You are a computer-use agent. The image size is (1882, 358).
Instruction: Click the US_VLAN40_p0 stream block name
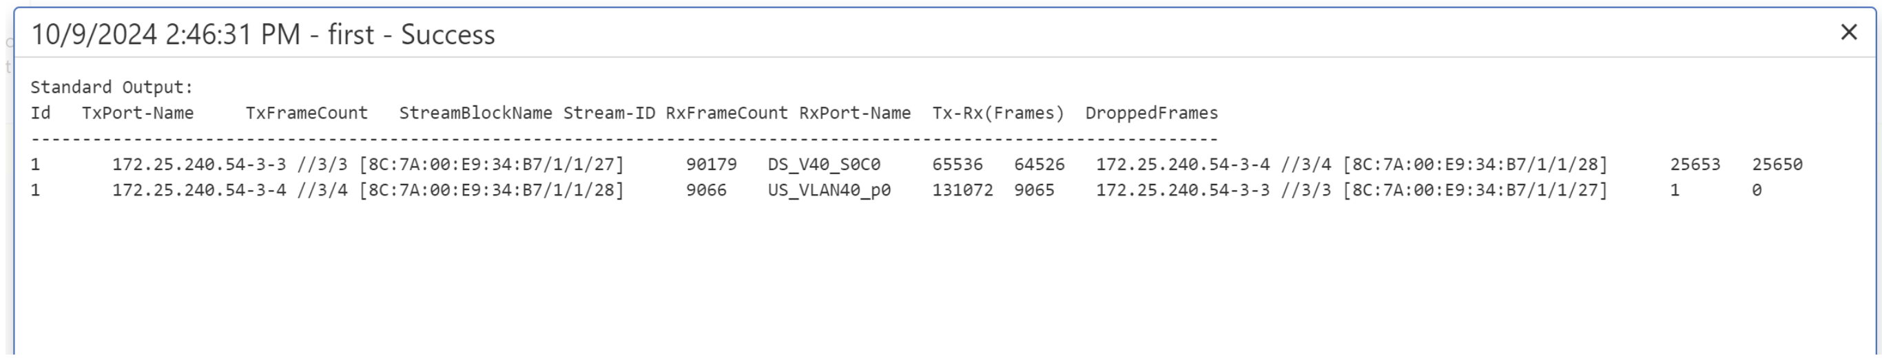tap(829, 191)
